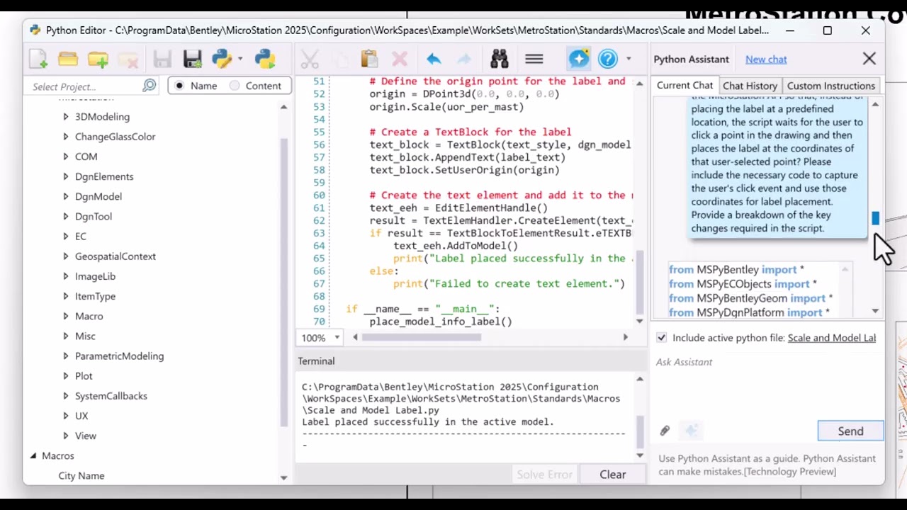Image resolution: width=907 pixels, height=510 pixels.
Task: Click the Add folder icon with green plus
Action: 98,59
